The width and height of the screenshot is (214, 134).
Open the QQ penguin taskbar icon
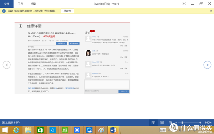pyautogui.click(x=53, y=130)
